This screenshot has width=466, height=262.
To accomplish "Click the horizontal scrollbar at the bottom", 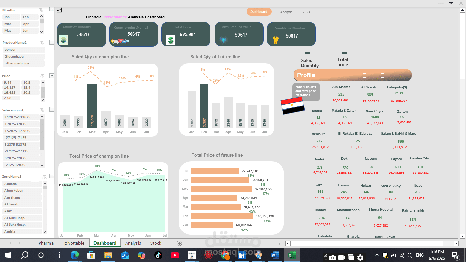I will (x=367, y=243).
